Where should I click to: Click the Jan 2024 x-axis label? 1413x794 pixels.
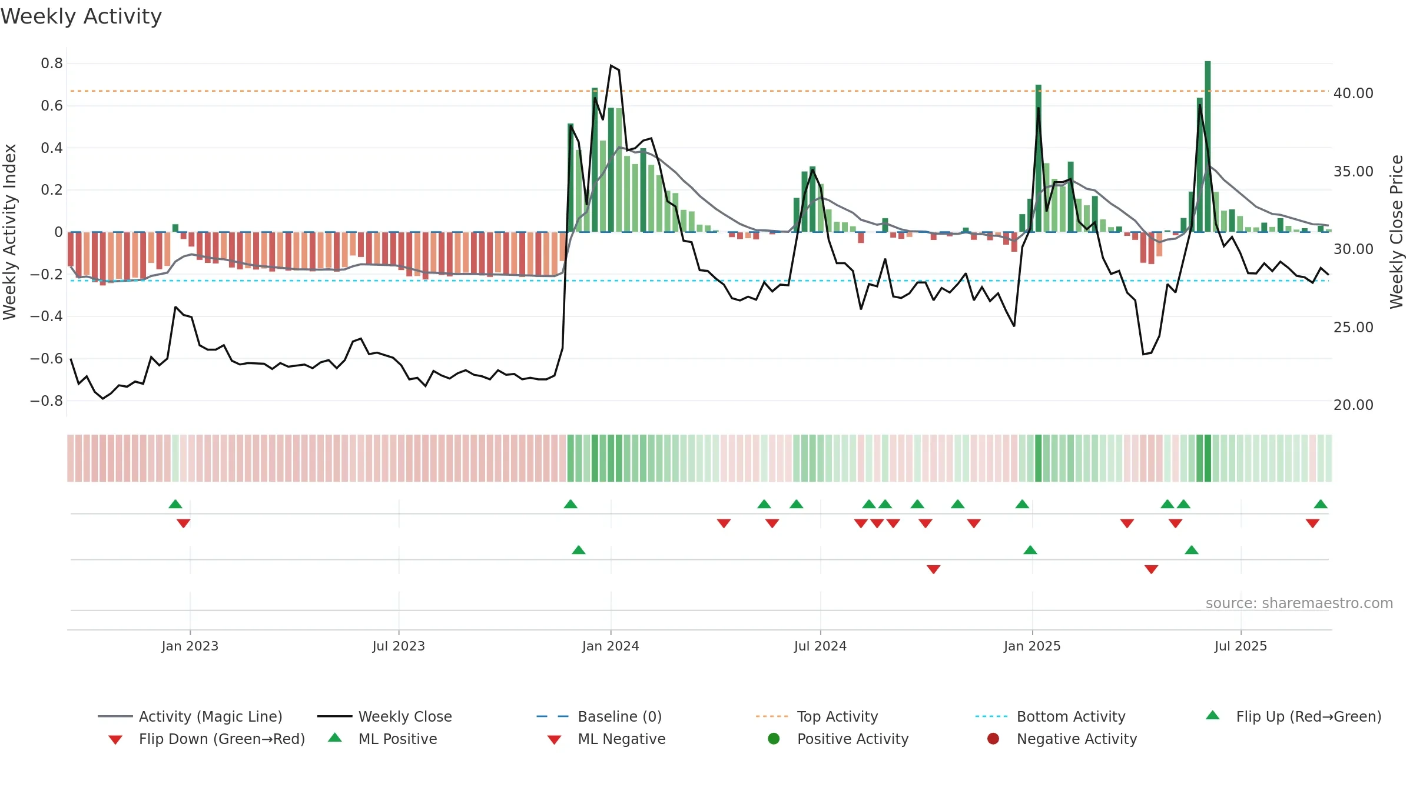611,646
